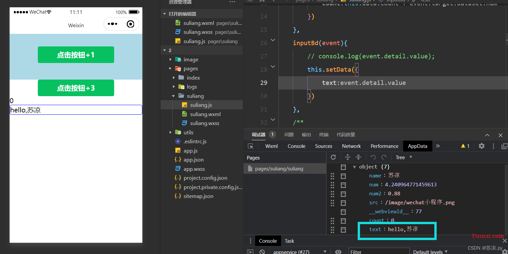Image resolution: width=508 pixels, height=254 pixels.
Task: Fold code at line 26 chevron
Action: click(x=273, y=40)
